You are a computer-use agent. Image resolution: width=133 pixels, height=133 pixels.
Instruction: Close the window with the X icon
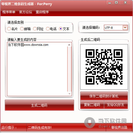point(125,2)
